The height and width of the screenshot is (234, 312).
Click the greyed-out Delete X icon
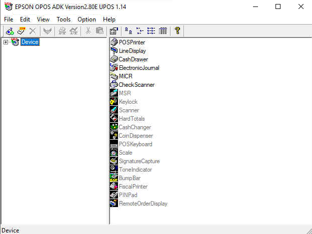click(x=32, y=31)
